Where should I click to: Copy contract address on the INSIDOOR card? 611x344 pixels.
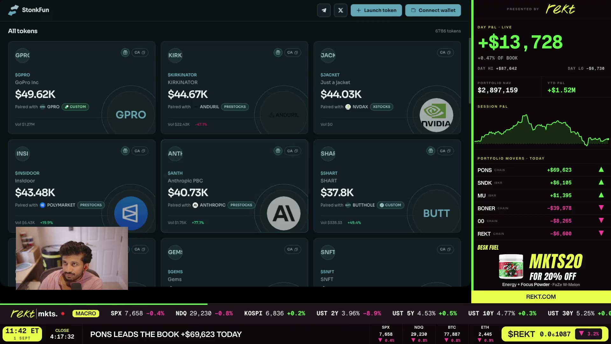(140, 151)
